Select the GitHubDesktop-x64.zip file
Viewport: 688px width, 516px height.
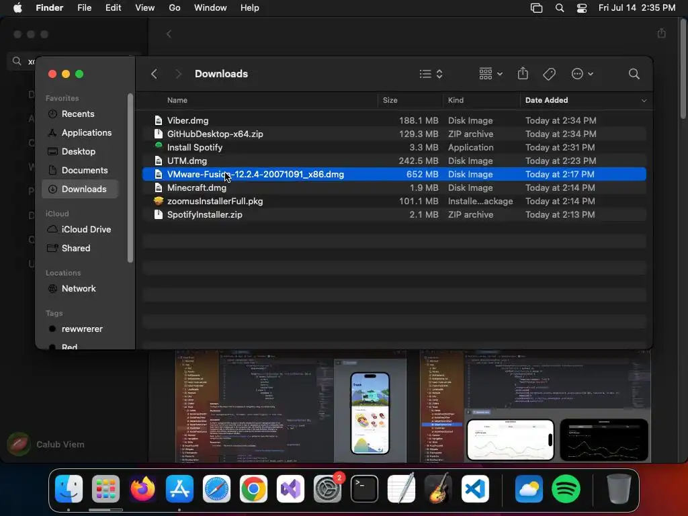point(394,134)
